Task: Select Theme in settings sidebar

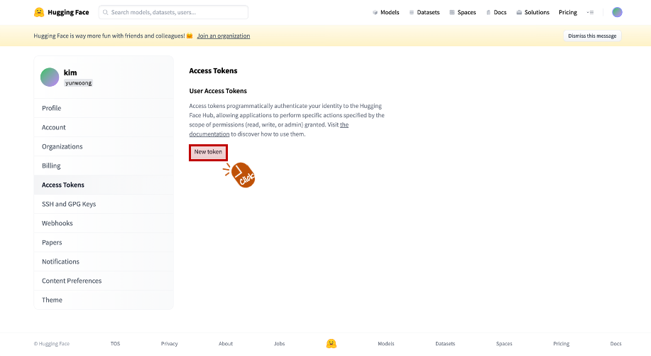Action: click(x=104, y=299)
